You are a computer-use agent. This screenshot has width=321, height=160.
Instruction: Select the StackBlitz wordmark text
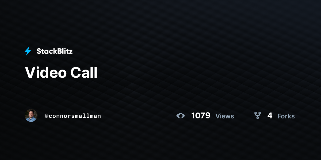coord(55,51)
